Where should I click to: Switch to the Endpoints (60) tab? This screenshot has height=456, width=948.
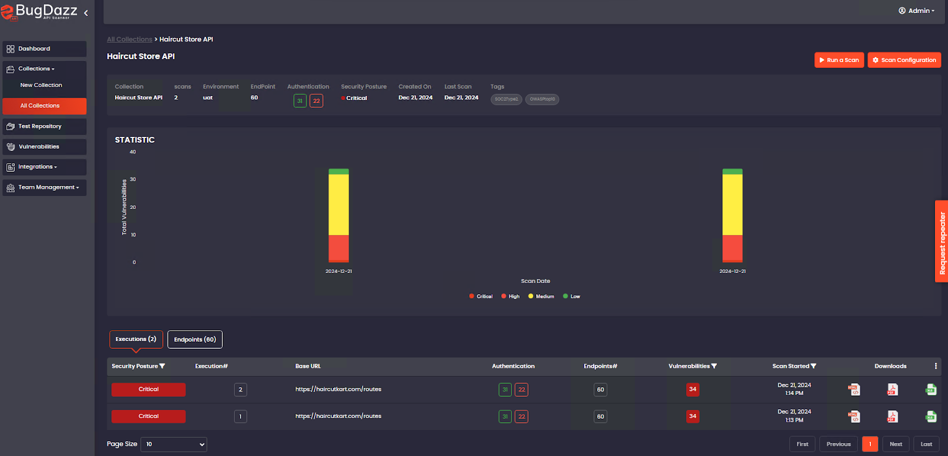click(x=195, y=339)
